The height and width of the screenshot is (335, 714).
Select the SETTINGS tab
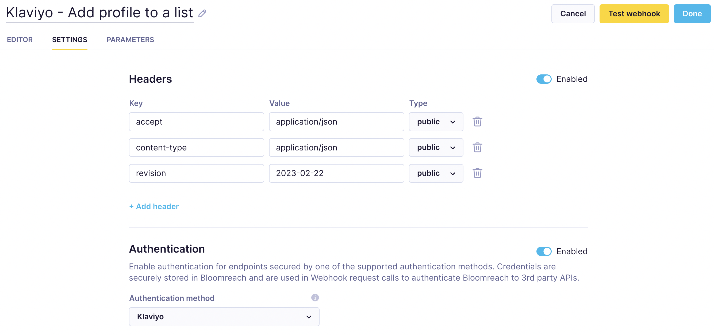[x=70, y=39]
